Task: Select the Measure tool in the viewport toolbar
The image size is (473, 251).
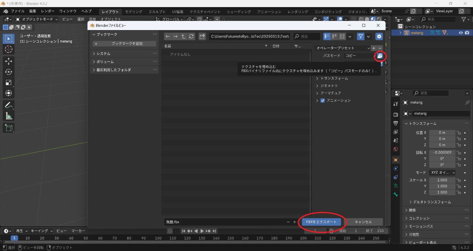Action: click(8, 116)
